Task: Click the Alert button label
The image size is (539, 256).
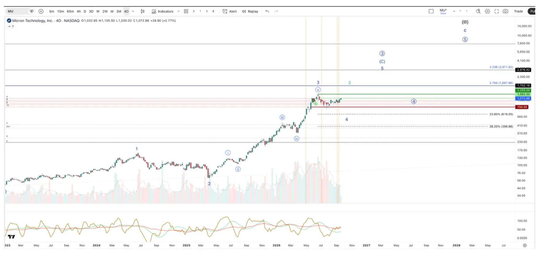Action: tap(233, 11)
